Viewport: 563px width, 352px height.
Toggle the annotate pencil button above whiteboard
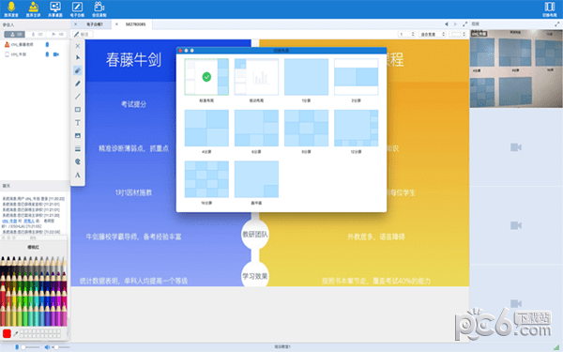click(x=83, y=34)
